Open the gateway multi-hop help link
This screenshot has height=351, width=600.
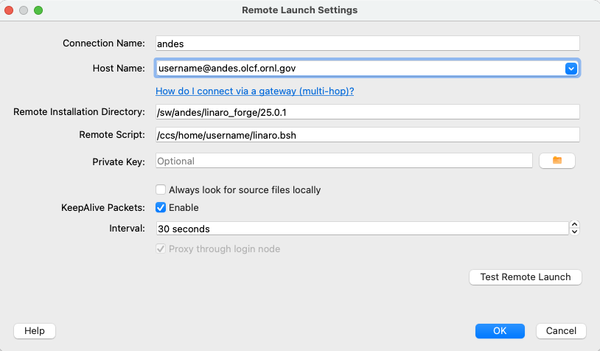[255, 91]
